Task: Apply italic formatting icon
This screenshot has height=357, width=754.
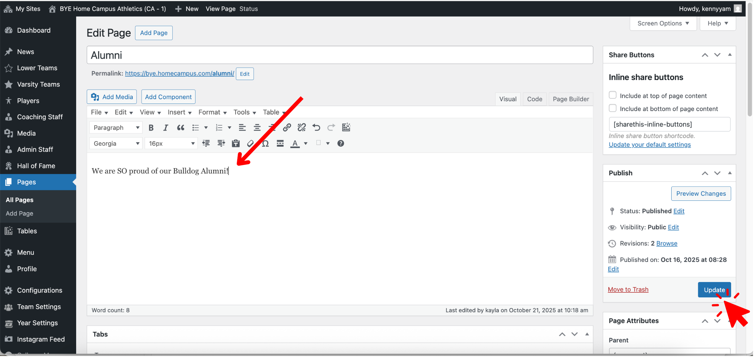Action: tap(165, 128)
